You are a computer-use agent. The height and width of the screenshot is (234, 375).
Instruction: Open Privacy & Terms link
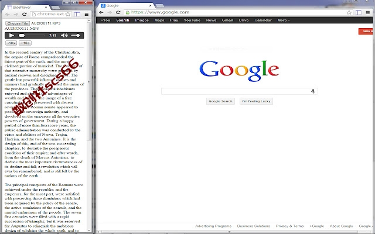point(289,226)
